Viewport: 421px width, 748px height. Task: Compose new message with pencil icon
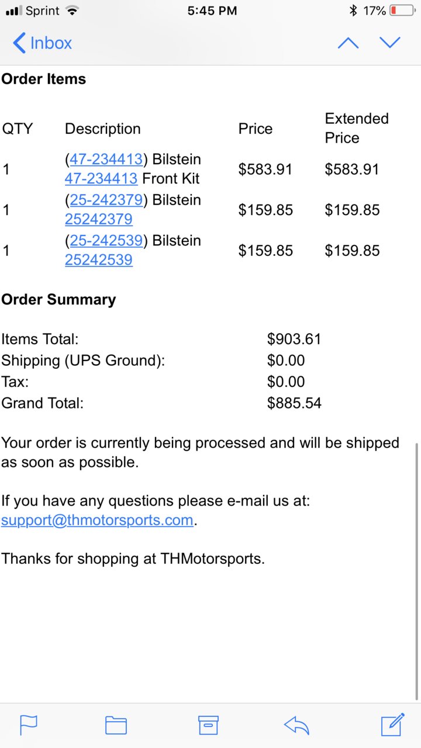tap(393, 725)
